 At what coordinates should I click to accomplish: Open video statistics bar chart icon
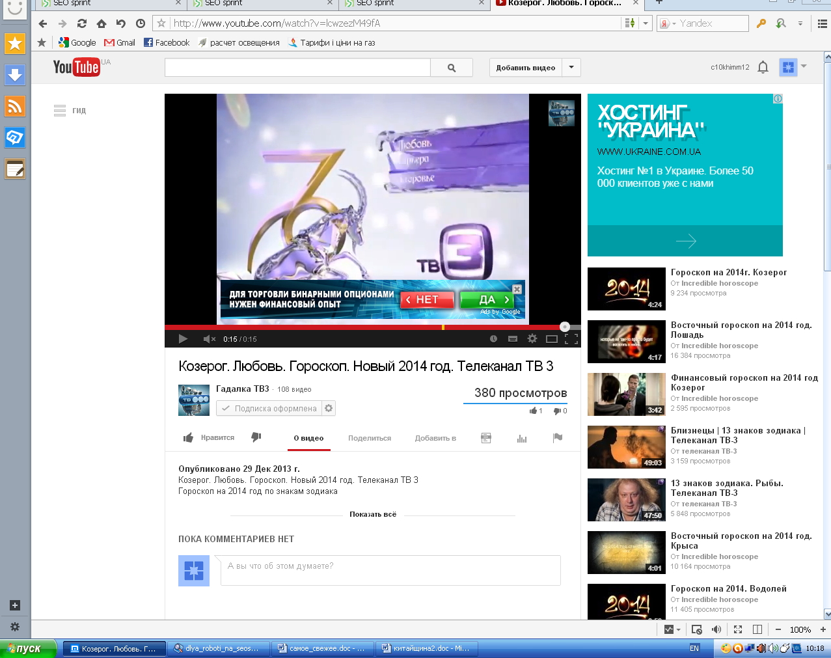522,438
